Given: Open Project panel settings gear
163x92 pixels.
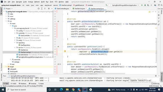Looking at the screenshot, I should coord(49,8).
